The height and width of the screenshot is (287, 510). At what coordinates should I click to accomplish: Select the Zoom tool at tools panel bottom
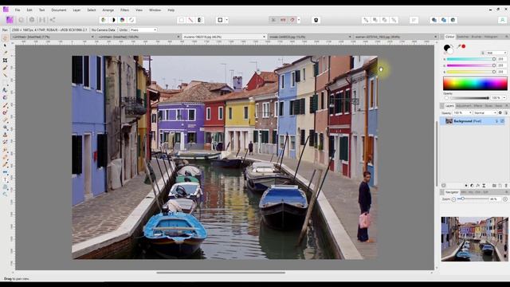[6, 195]
